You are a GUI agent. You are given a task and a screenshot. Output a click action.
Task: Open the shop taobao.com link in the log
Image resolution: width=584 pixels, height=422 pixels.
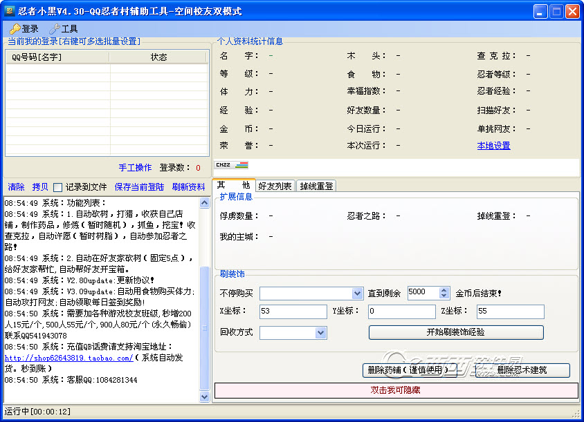point(69,358)
